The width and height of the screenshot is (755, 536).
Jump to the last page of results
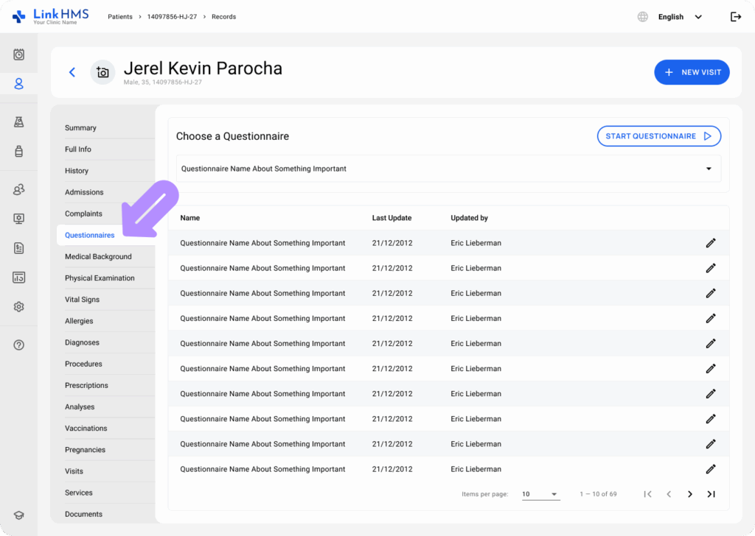(x=711, y=494)
